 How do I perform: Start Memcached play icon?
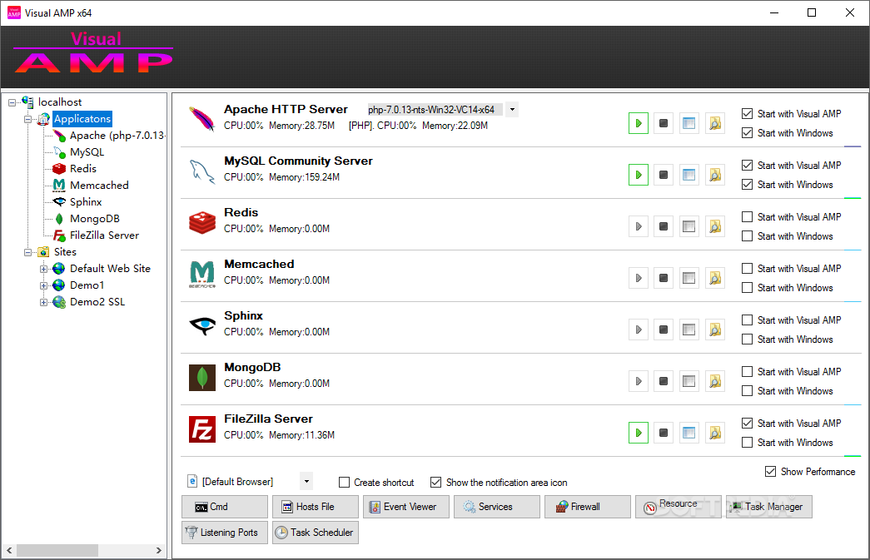[x=638, y=278]
